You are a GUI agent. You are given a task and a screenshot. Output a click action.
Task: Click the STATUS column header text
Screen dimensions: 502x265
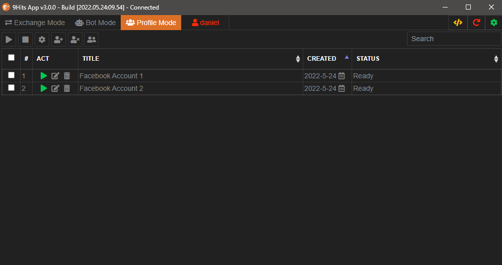pyautogui.click(x=368, y=58)
